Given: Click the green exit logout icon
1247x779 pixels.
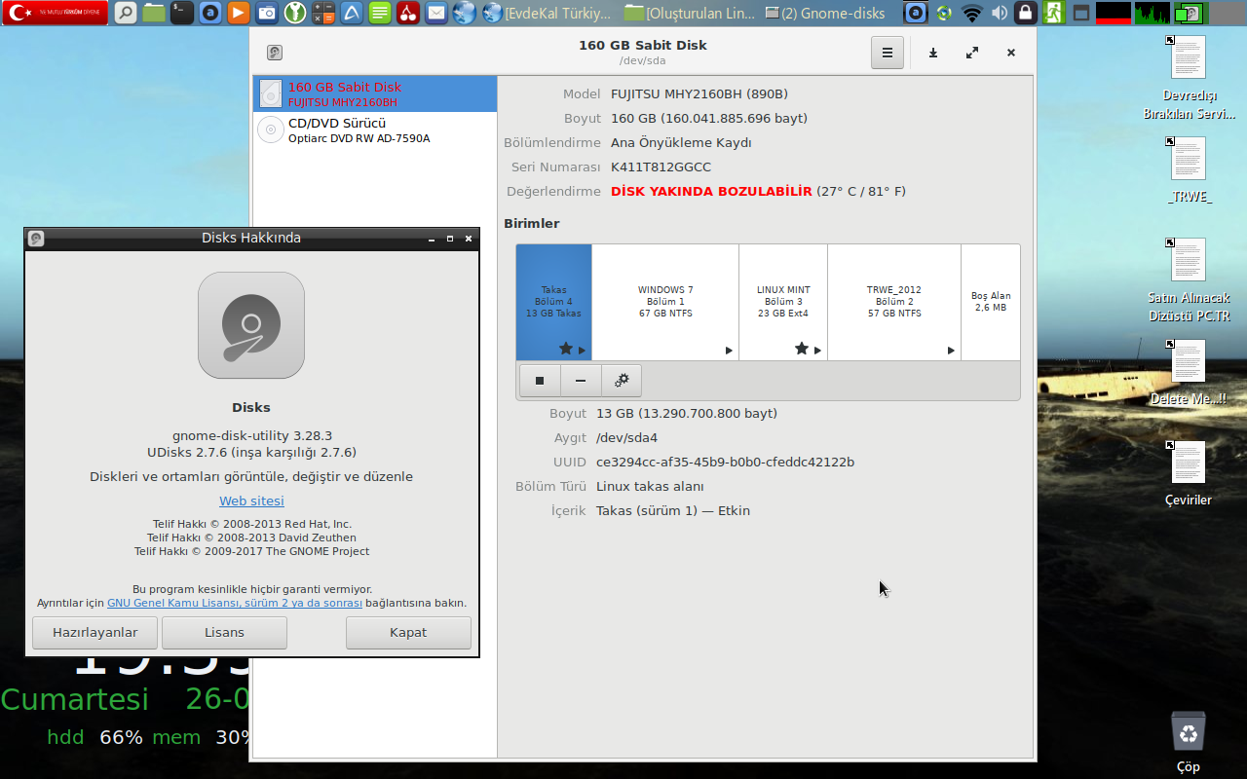Looking at the screenshot, I should click(x=1053, y=13).
